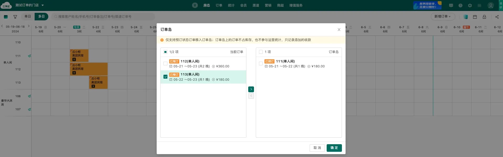This screenshot has width=503, height=157.
Task: Open the hamburger list menu icon
Action: (479, 5)
